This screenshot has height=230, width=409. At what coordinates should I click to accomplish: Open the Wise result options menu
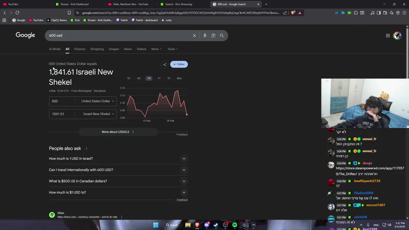[121, 217]
